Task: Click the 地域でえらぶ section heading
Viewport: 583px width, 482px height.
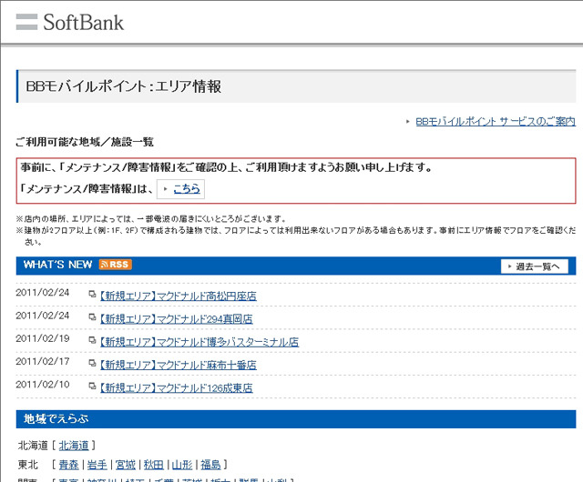Action: 56,419
